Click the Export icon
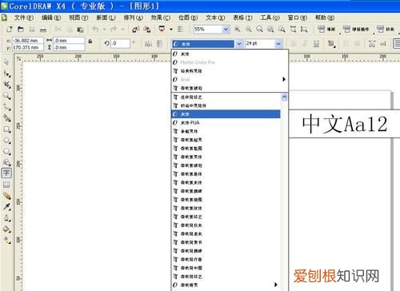 [147, 29]
